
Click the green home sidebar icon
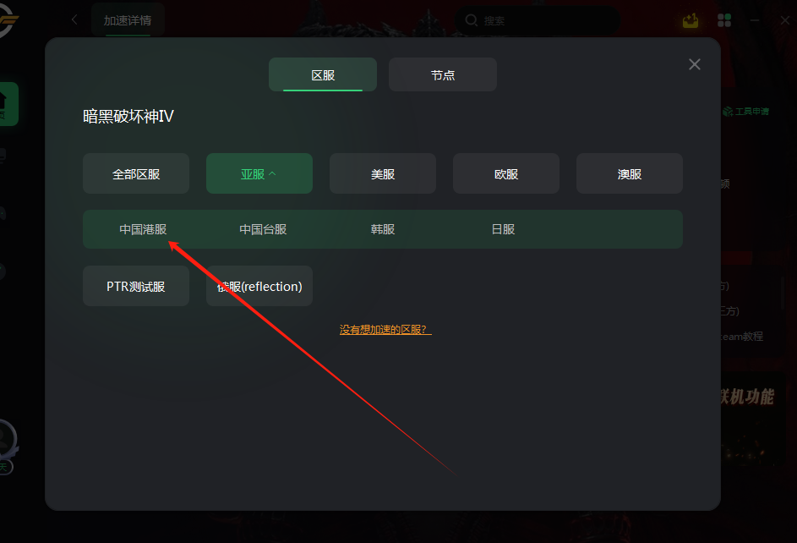[x=8, y=104]
